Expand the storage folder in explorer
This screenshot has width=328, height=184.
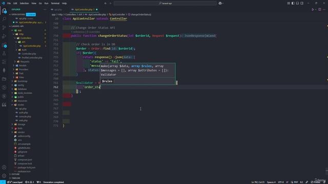point(22,124)
